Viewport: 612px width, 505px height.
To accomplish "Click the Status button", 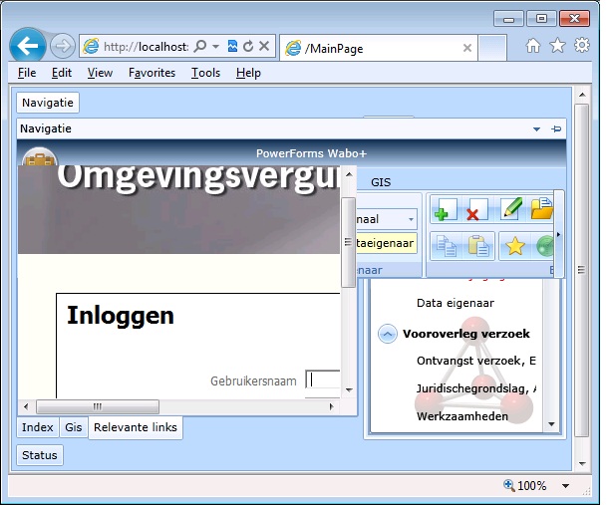I will tap(40, 455).
